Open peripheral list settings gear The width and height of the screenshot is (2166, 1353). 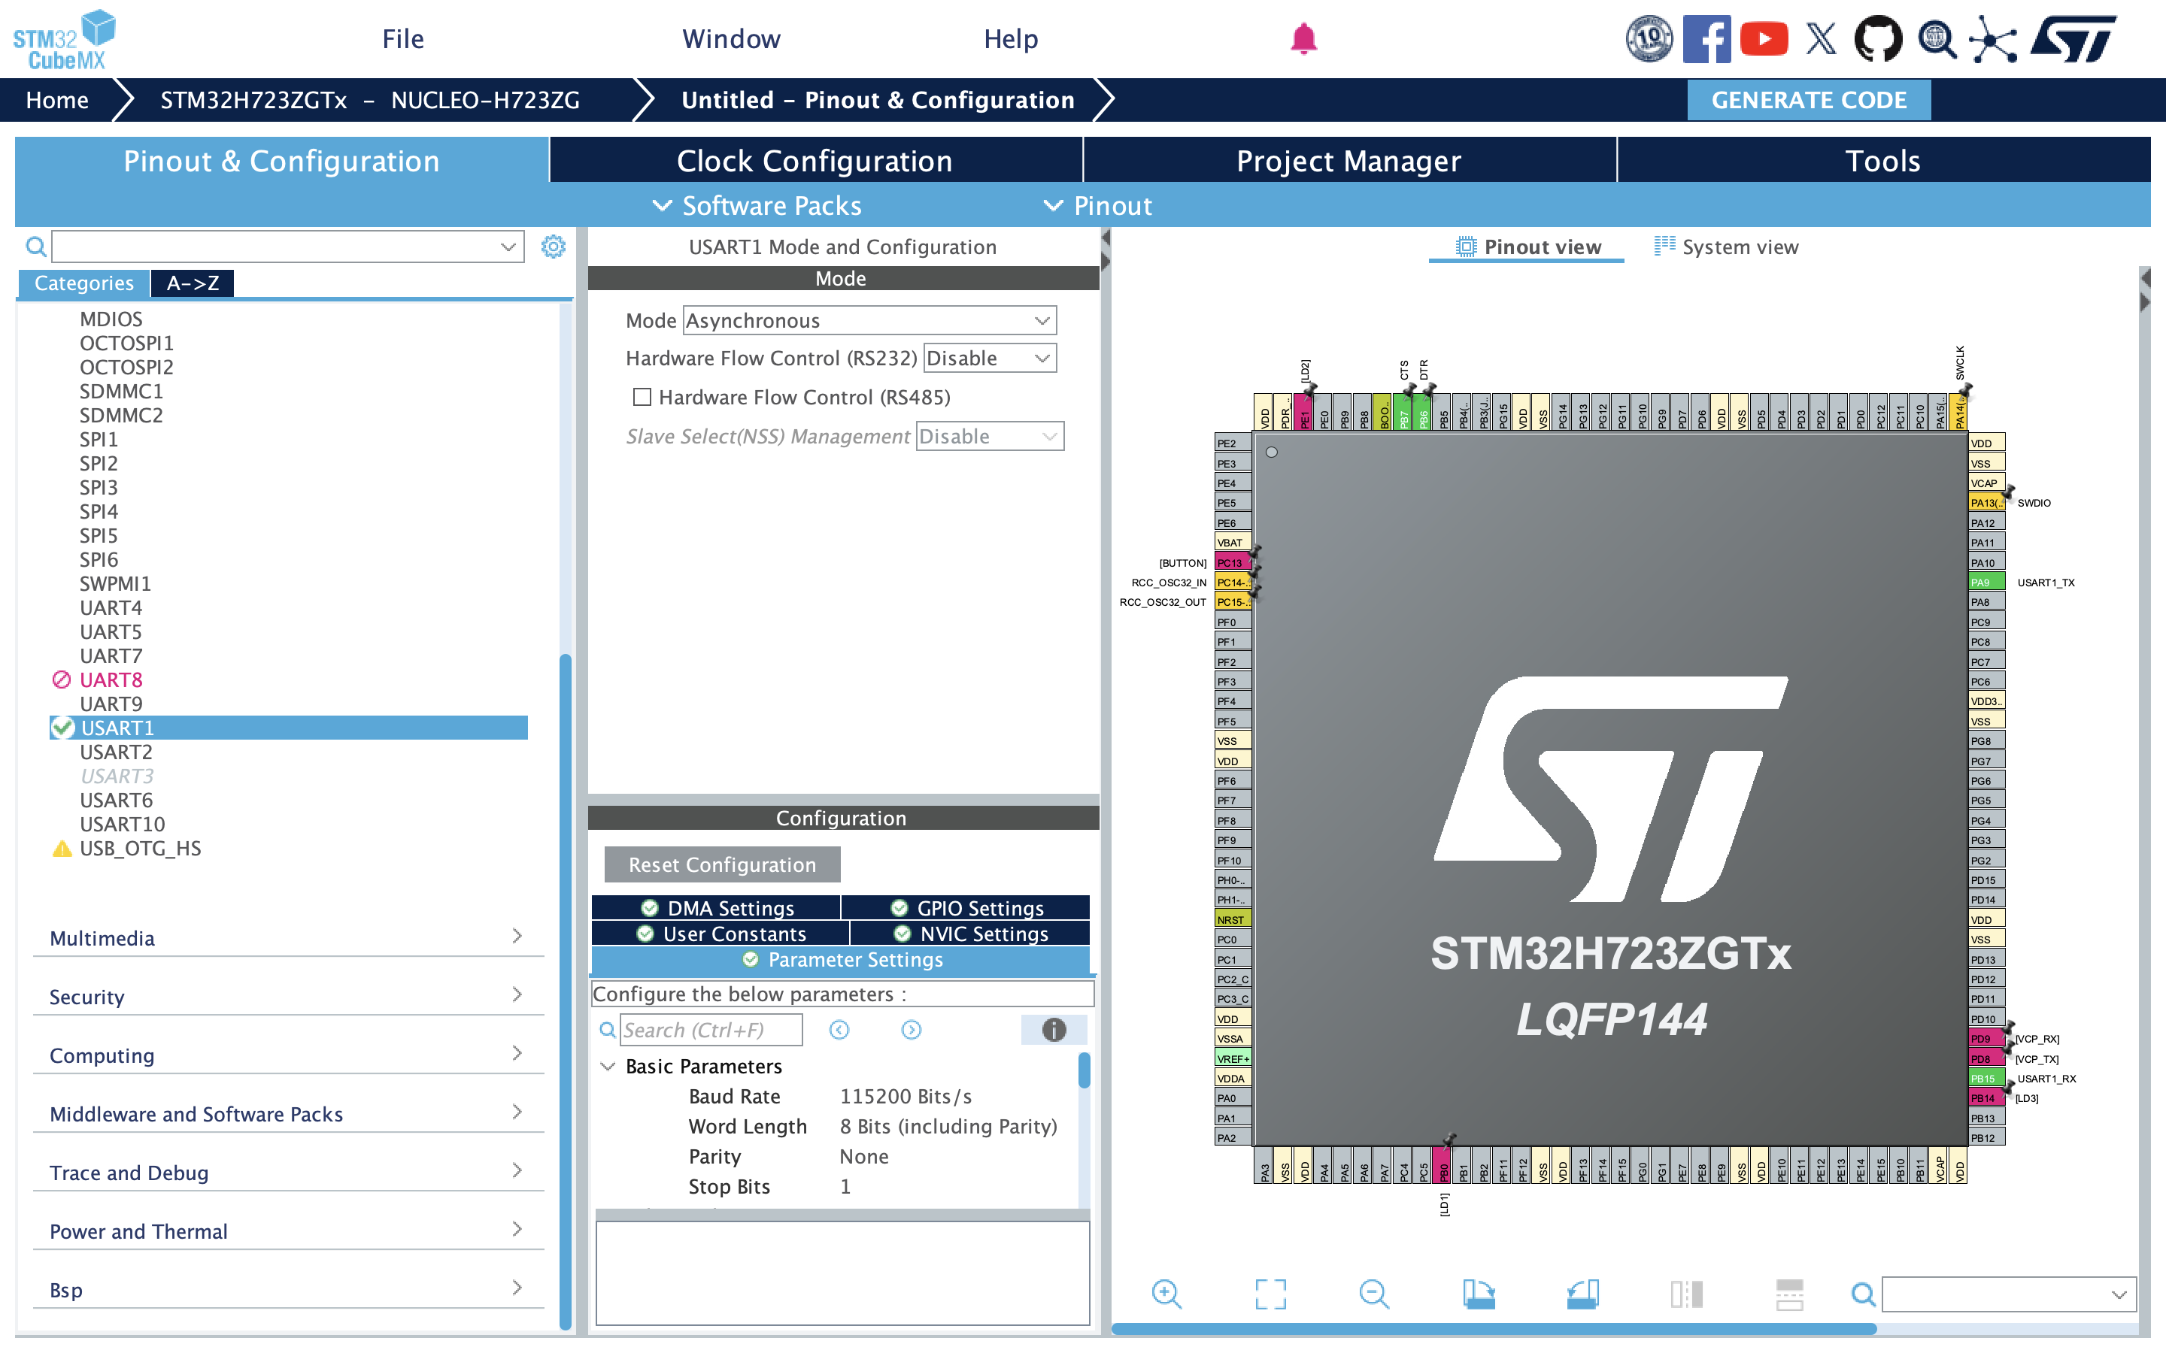click(x=553, y=247)
